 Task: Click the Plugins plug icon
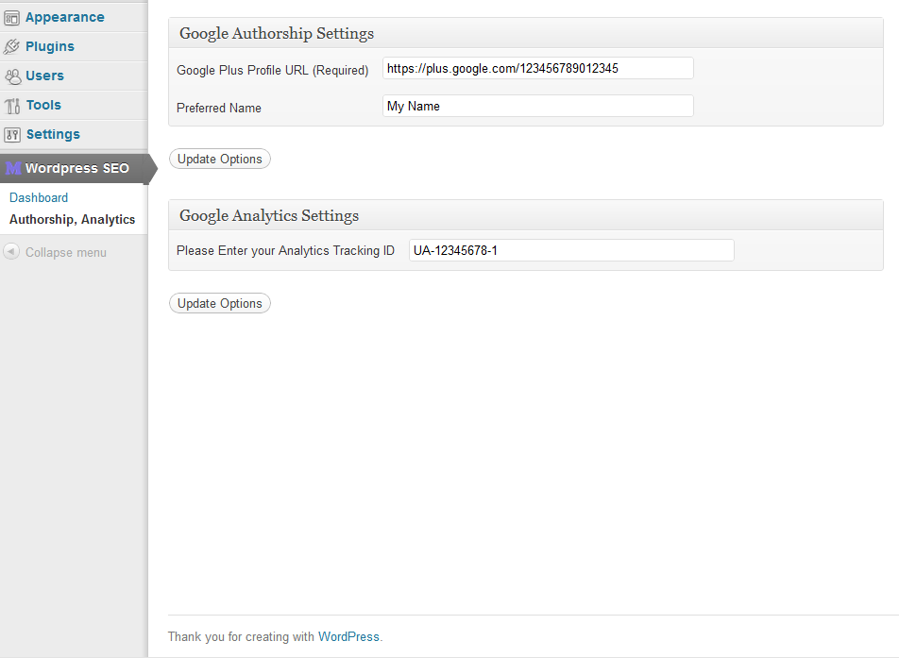click(x=11, y=46)
